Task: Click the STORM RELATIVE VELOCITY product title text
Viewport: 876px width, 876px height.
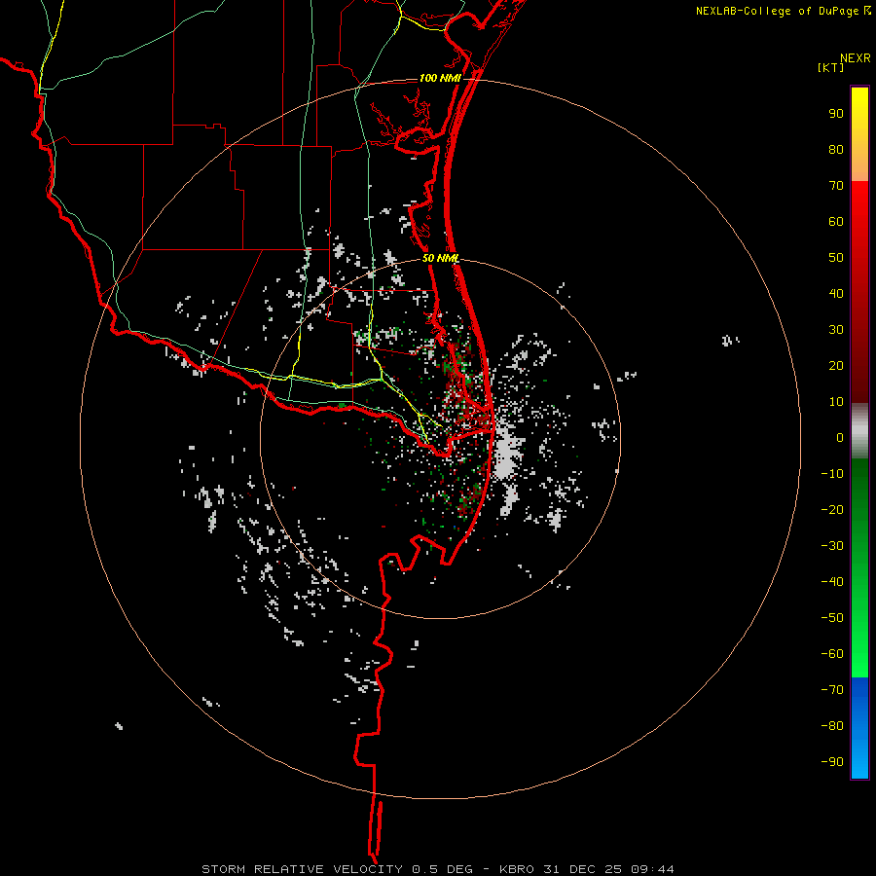Action: [302, 869]
